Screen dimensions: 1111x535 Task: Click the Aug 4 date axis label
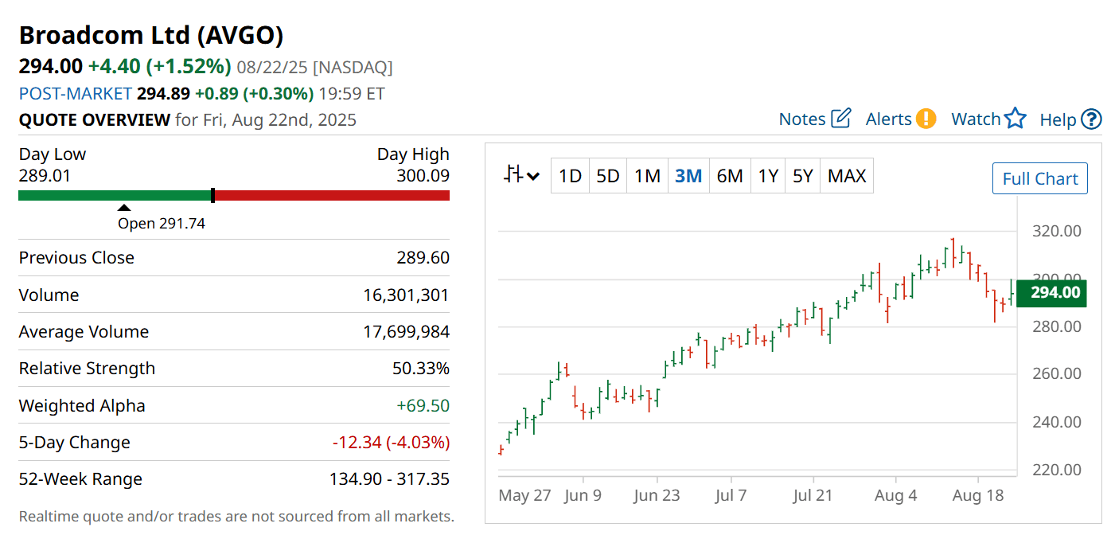tap(895, 495)
